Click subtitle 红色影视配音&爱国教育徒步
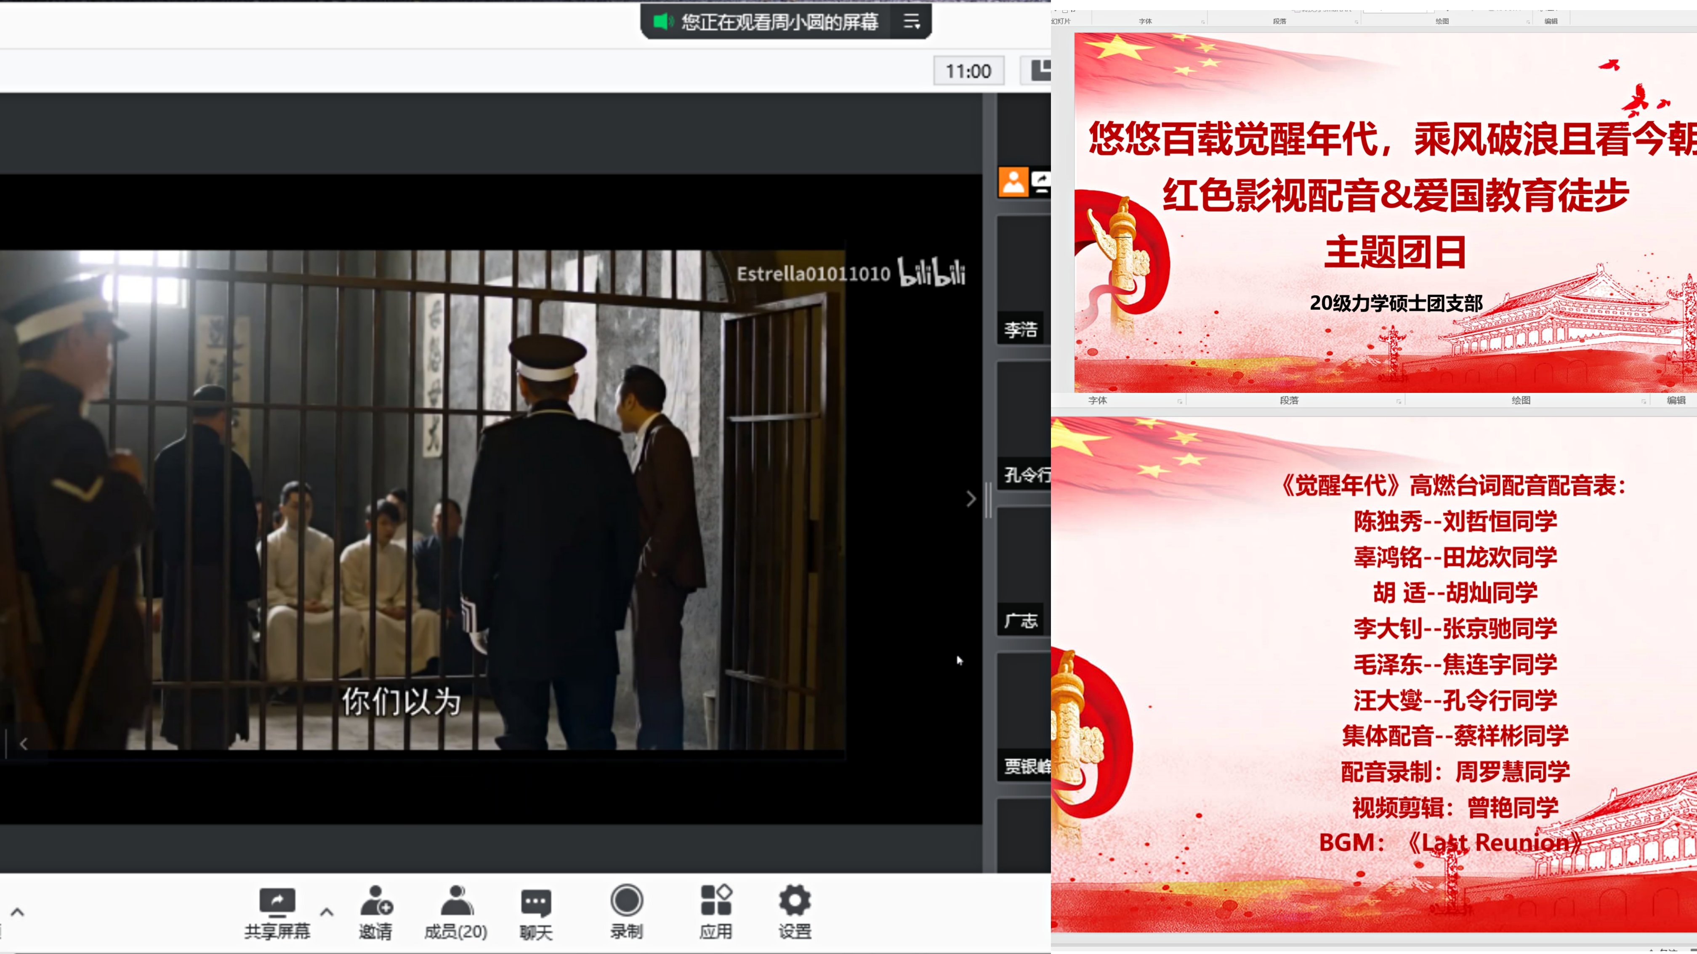Viewport: 1697px width, 954px height. point(1395,196)
